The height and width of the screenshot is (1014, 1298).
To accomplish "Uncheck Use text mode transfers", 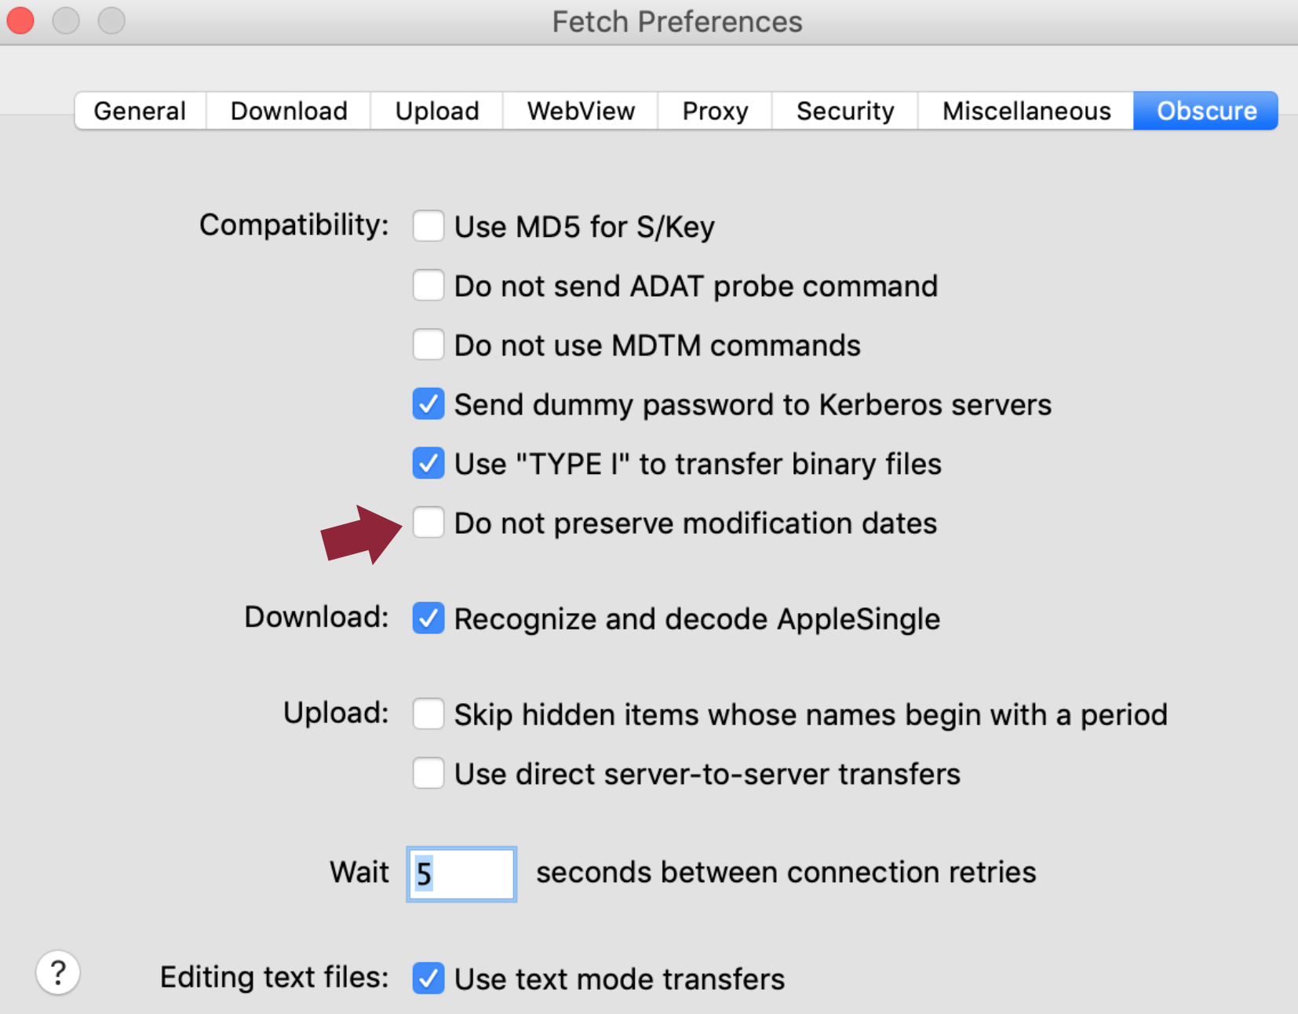I will pyautogui.click(x=428, y=979).
